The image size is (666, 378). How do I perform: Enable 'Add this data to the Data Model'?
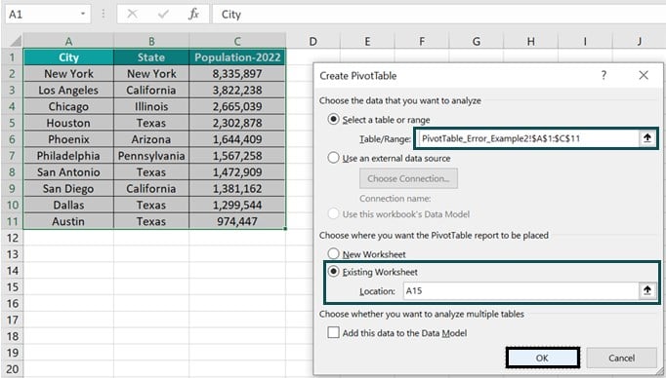coord(333,332)
